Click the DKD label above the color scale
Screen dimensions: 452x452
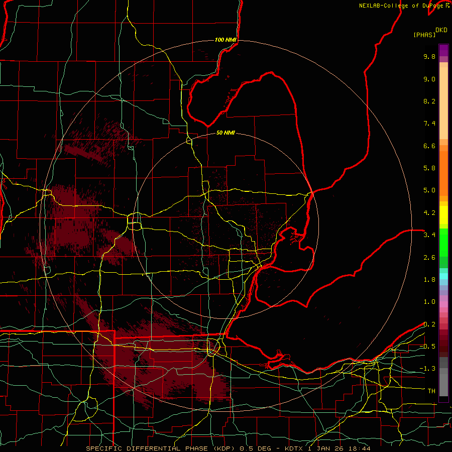(x=441, y=30)
